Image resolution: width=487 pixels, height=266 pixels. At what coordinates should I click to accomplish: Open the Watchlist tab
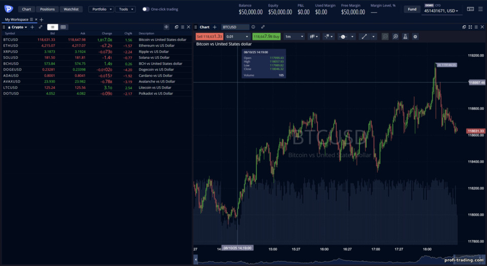point(71,9)
